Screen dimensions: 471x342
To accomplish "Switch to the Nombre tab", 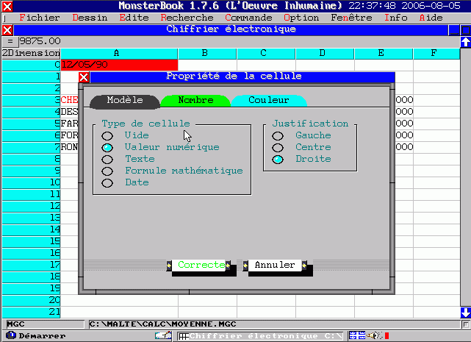I will tap(195, 101).
